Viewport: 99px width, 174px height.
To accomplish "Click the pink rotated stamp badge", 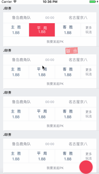I will point(72,51).
